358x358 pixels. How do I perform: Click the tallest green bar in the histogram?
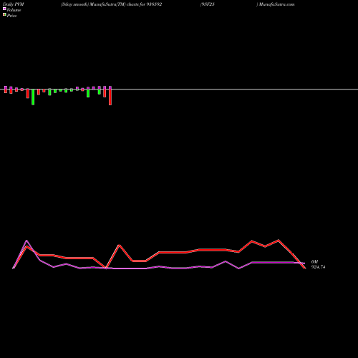(x=33, y=97)
